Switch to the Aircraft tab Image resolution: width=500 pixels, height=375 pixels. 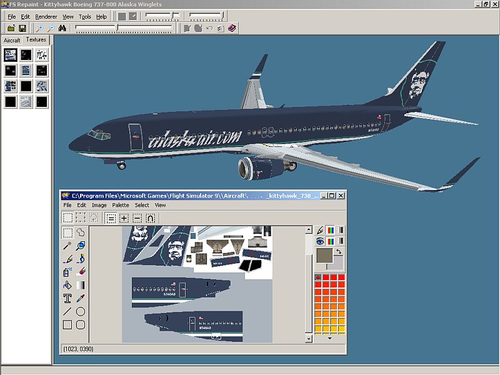click(x=12, y=40)
